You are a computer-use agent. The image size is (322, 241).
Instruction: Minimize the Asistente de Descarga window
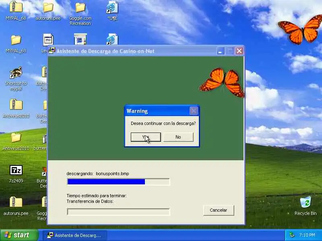[x=220, y=51]
